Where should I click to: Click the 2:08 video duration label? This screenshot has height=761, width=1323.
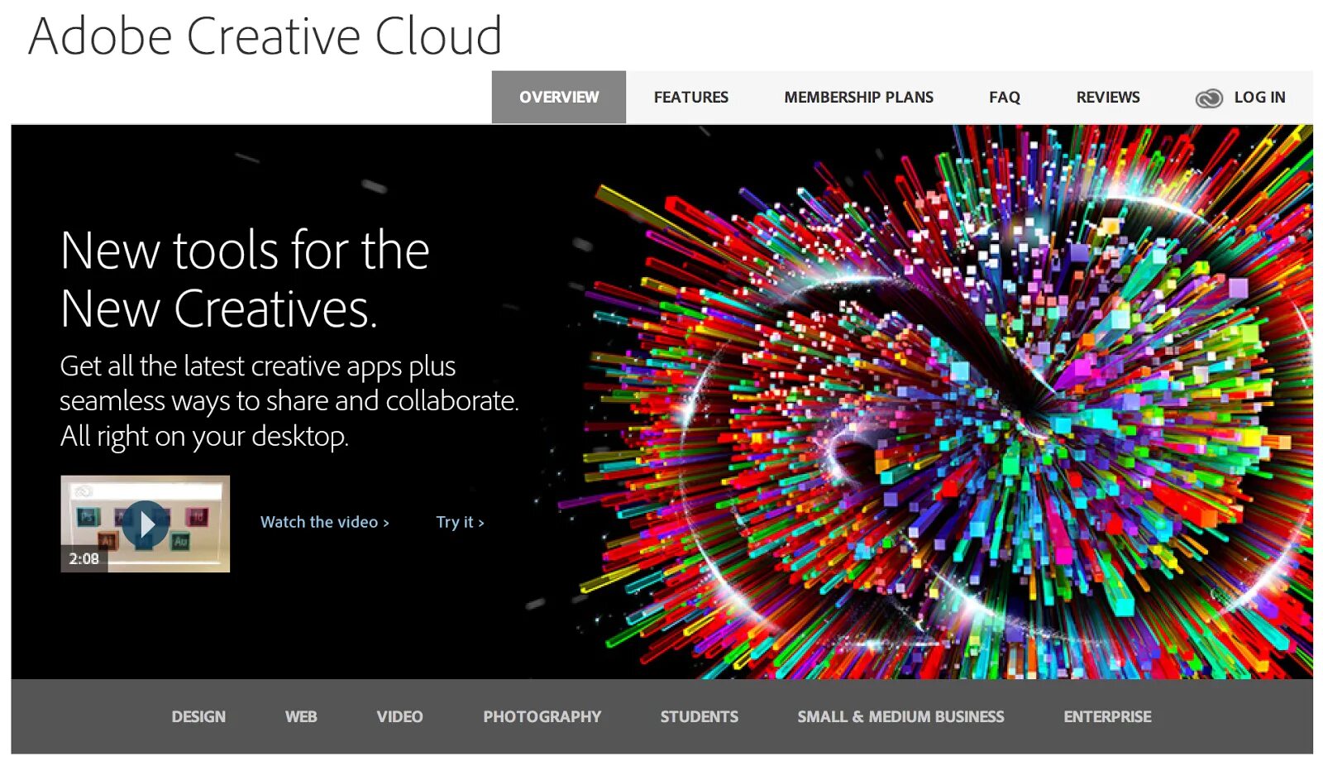pyautogui.click(x=84, y=558)
